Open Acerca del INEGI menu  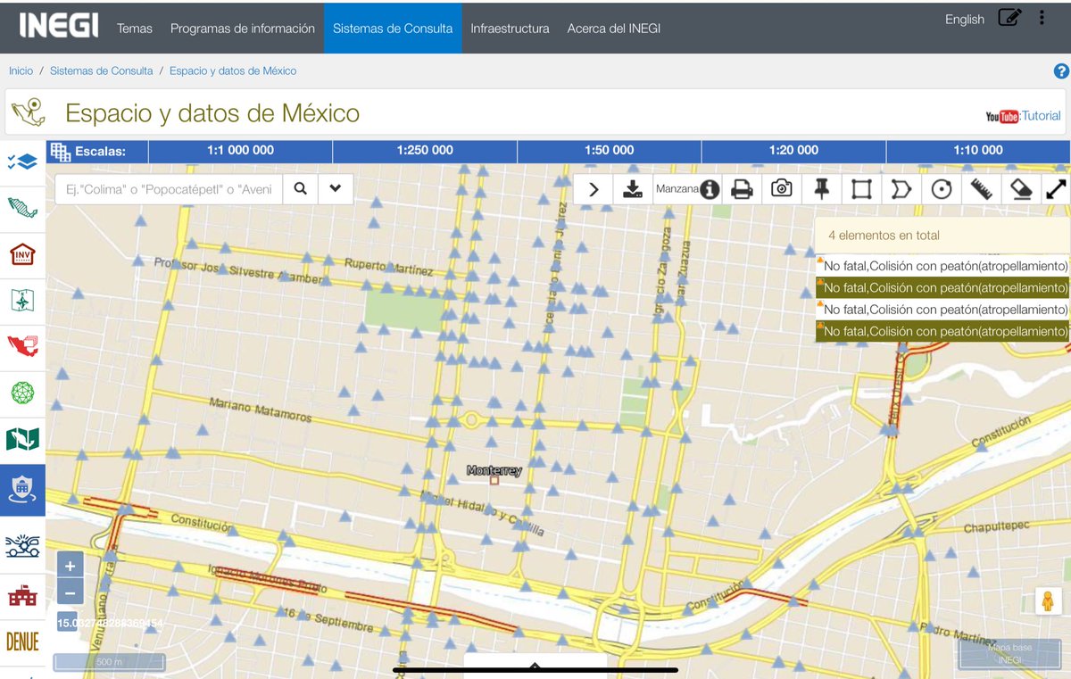click(x=614, y=29)
